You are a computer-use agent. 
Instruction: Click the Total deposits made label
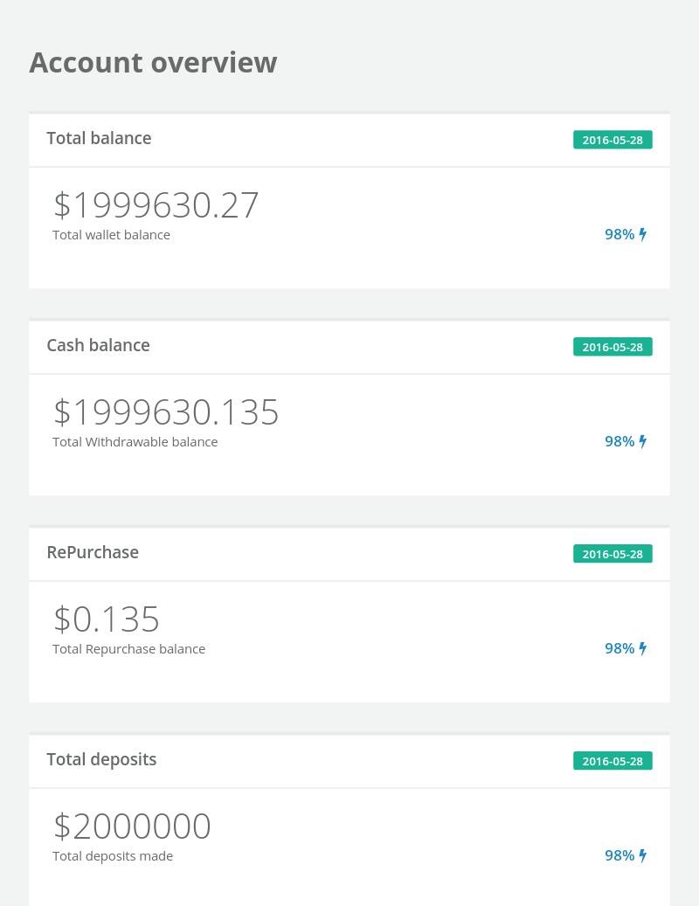coord(113,856)
